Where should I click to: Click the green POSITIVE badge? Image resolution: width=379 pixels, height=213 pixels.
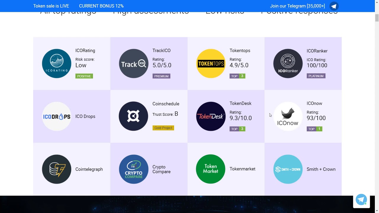pyautogui.click(x=84, y=76)
